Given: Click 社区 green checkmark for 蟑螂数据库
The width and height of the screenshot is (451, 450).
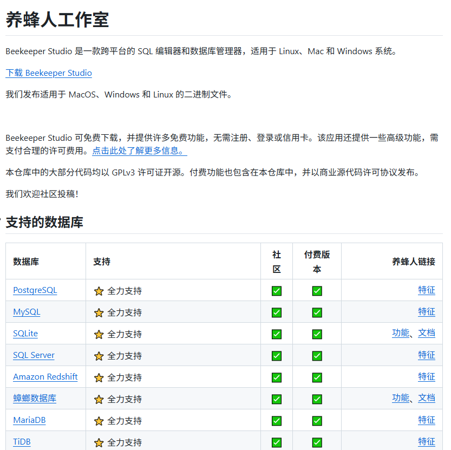Looking at the screenshot, I should click(x=277, y=399).
